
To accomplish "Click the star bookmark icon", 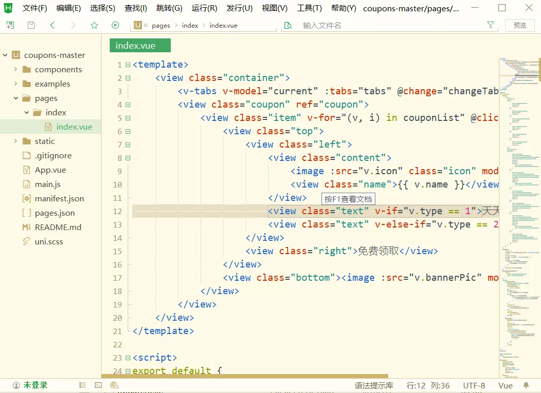I will [93, 25].
